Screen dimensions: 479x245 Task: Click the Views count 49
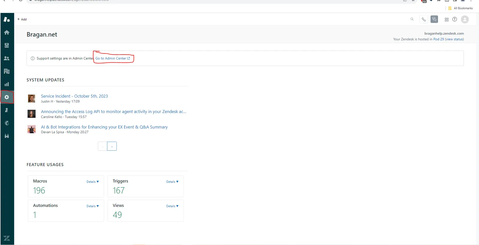click(x=117, y=215)
